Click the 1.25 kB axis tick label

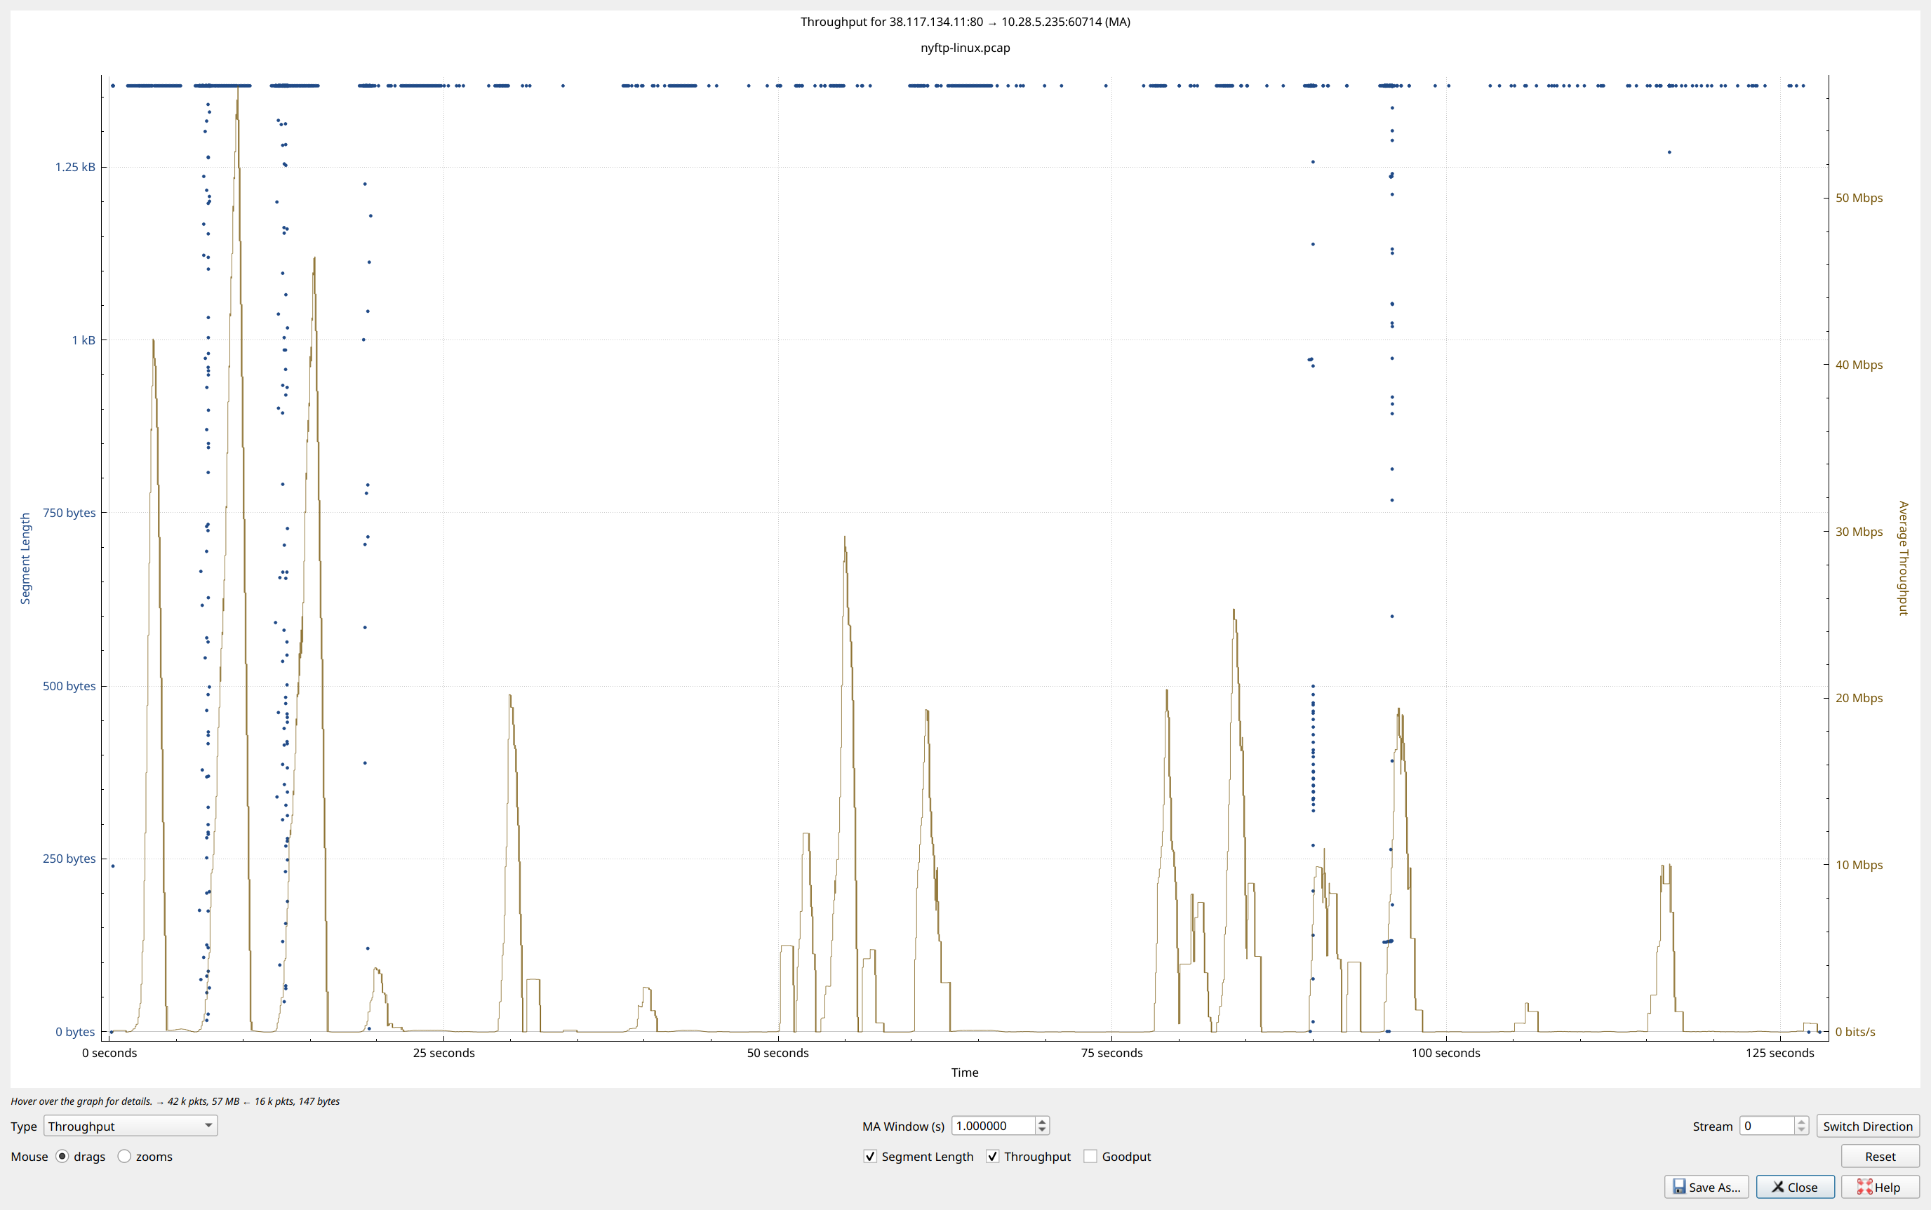[75, 166]
